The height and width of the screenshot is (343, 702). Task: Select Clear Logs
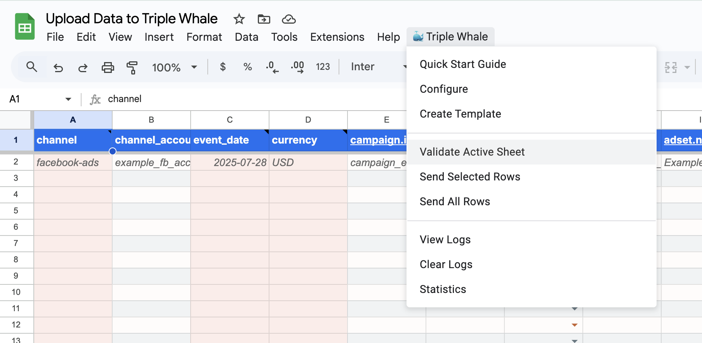point(532,264)
